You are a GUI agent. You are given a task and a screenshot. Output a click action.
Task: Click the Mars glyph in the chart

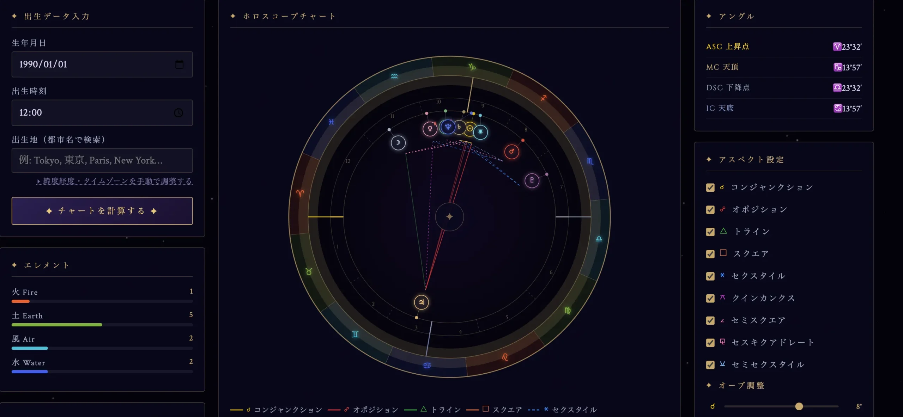tap(511, 152)
